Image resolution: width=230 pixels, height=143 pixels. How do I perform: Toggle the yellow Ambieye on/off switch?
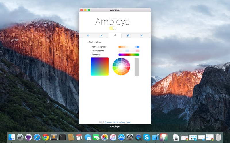[x=113, y=28]
